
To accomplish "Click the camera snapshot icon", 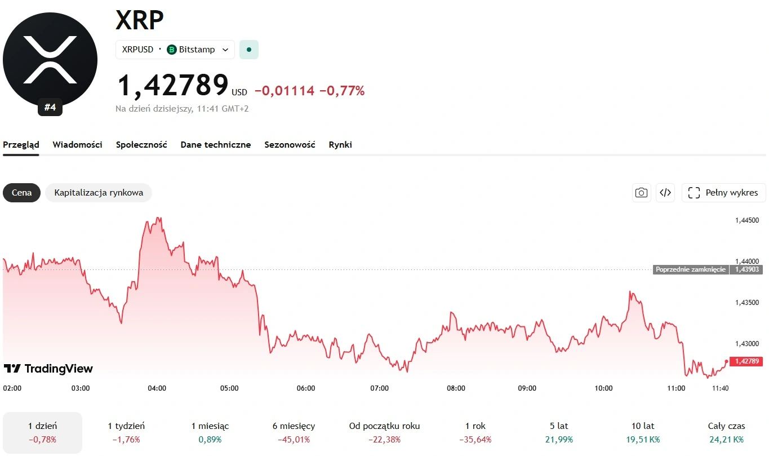I will coord(641,193).
